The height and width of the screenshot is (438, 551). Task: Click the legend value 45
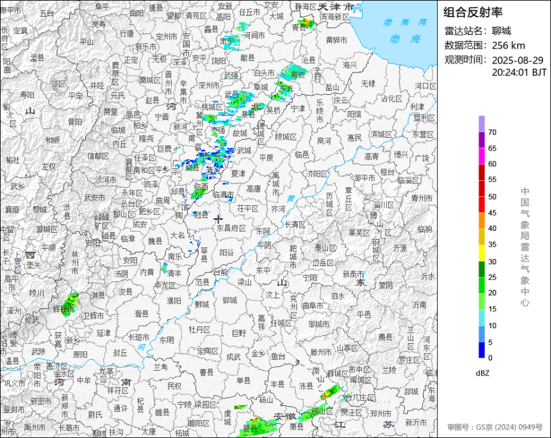[x=492, y=212]
